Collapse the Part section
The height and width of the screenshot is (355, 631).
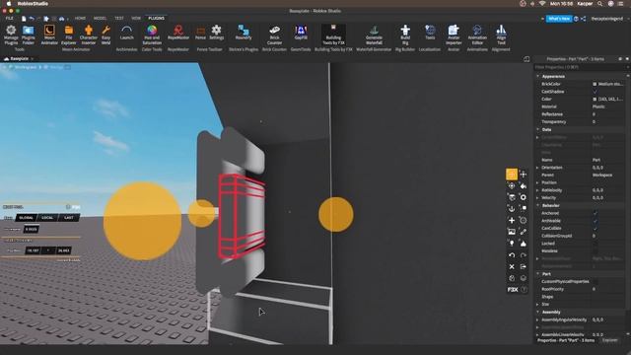538,274
